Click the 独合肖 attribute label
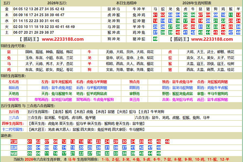This screenshot has height=162, width=243. [134, 82]
